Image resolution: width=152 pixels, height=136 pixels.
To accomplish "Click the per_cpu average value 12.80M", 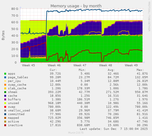I will pos(113,81).
